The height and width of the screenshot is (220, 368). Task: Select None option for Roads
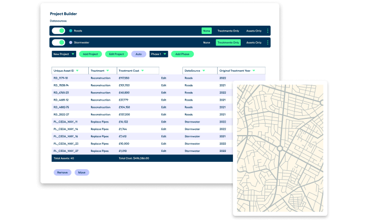click(207, 31)
